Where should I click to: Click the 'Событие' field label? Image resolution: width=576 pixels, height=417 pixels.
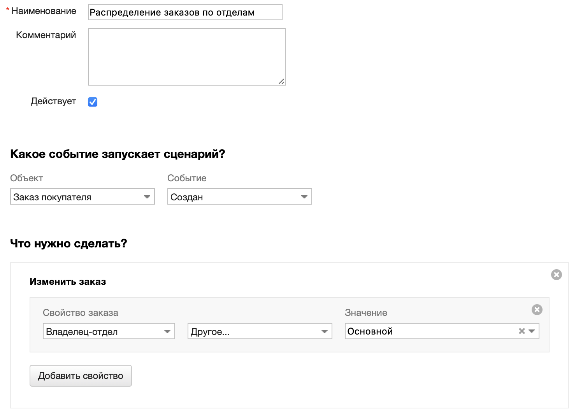[187, 178]
